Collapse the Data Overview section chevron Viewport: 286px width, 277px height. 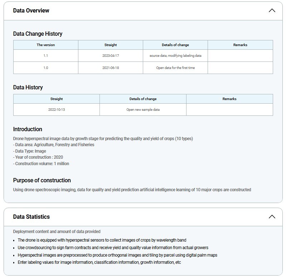tap(272, 11)
